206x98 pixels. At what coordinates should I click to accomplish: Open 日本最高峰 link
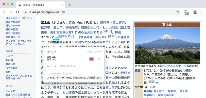(x=85, y=37)
